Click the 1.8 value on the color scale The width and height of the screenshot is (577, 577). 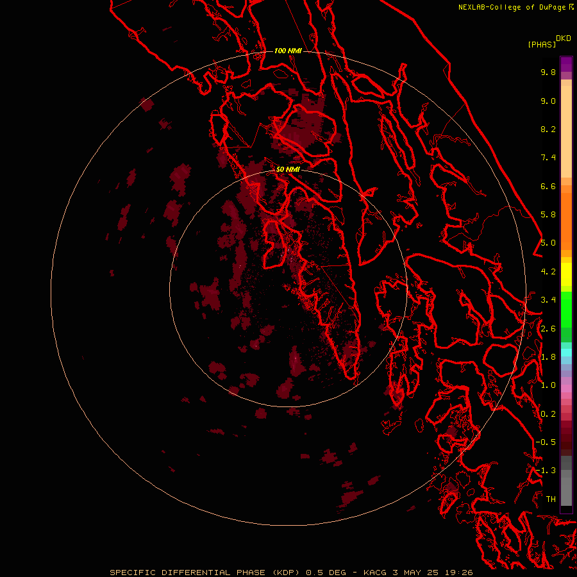[548, 357]
